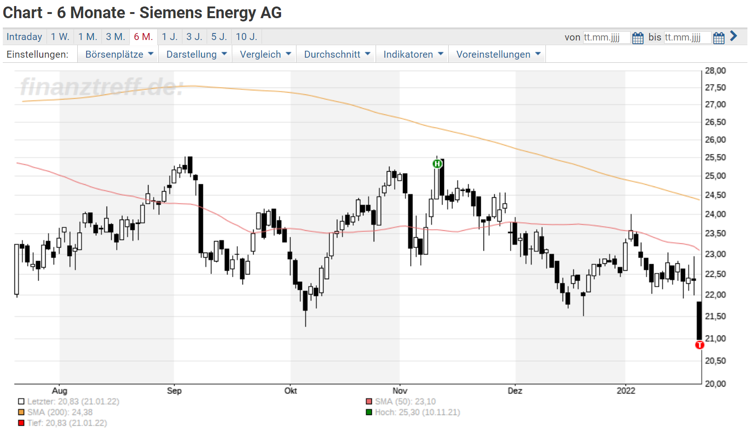Image resolution: width=753 pixels, height=435 pixels.
Task: Click the chart title 'Siemens Energy AG'
Action: (210, 13)
